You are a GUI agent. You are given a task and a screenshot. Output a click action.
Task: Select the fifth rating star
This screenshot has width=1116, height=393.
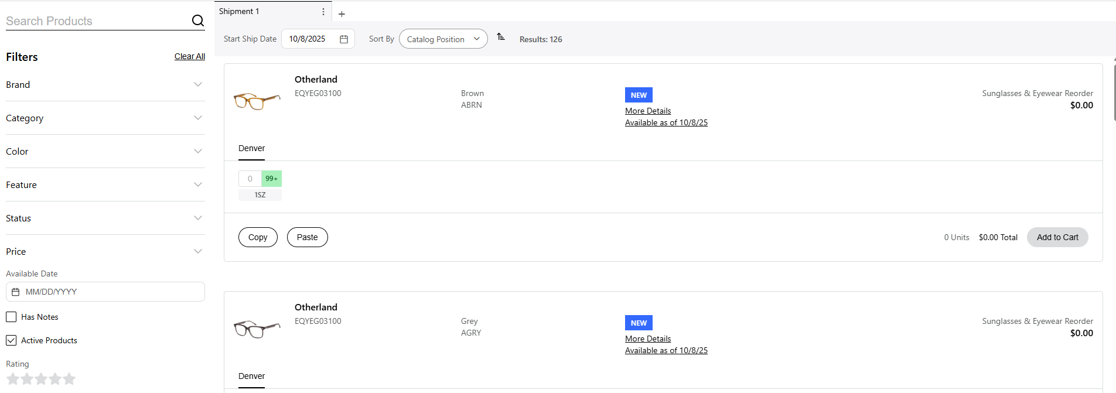pyautogui.click(x=69, y=379)
